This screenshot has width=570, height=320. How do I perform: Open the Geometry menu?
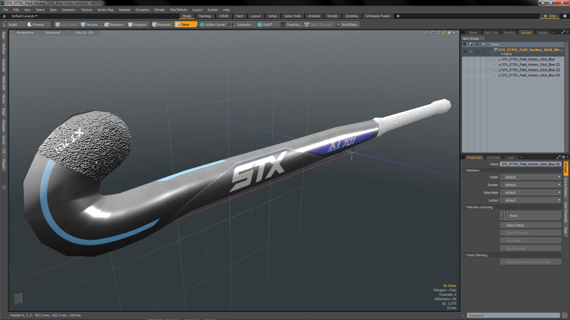tap(69, 10)
